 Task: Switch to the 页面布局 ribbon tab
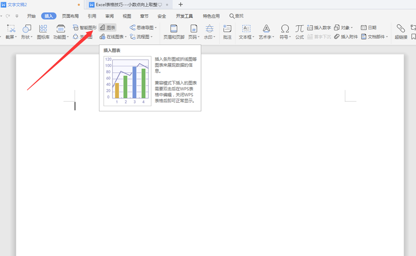(x=71, y=16)
